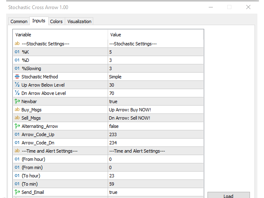
Task: Click the enum icon beside Stochastic Method
Action: [17, 77]
